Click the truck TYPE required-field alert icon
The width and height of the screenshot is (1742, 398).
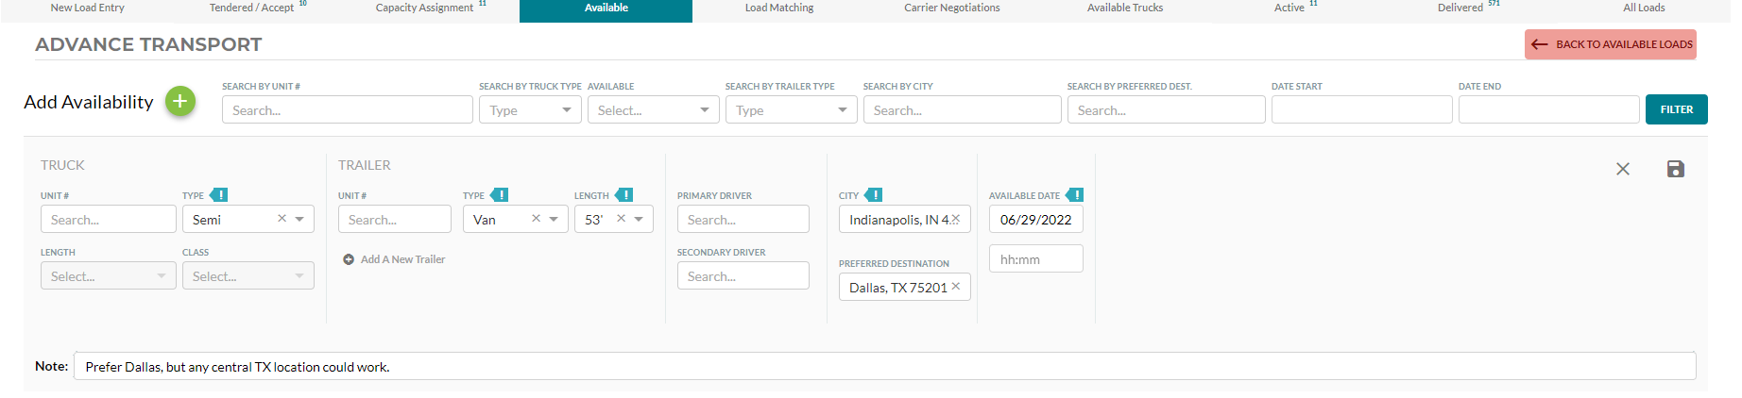tap(218, 195)
